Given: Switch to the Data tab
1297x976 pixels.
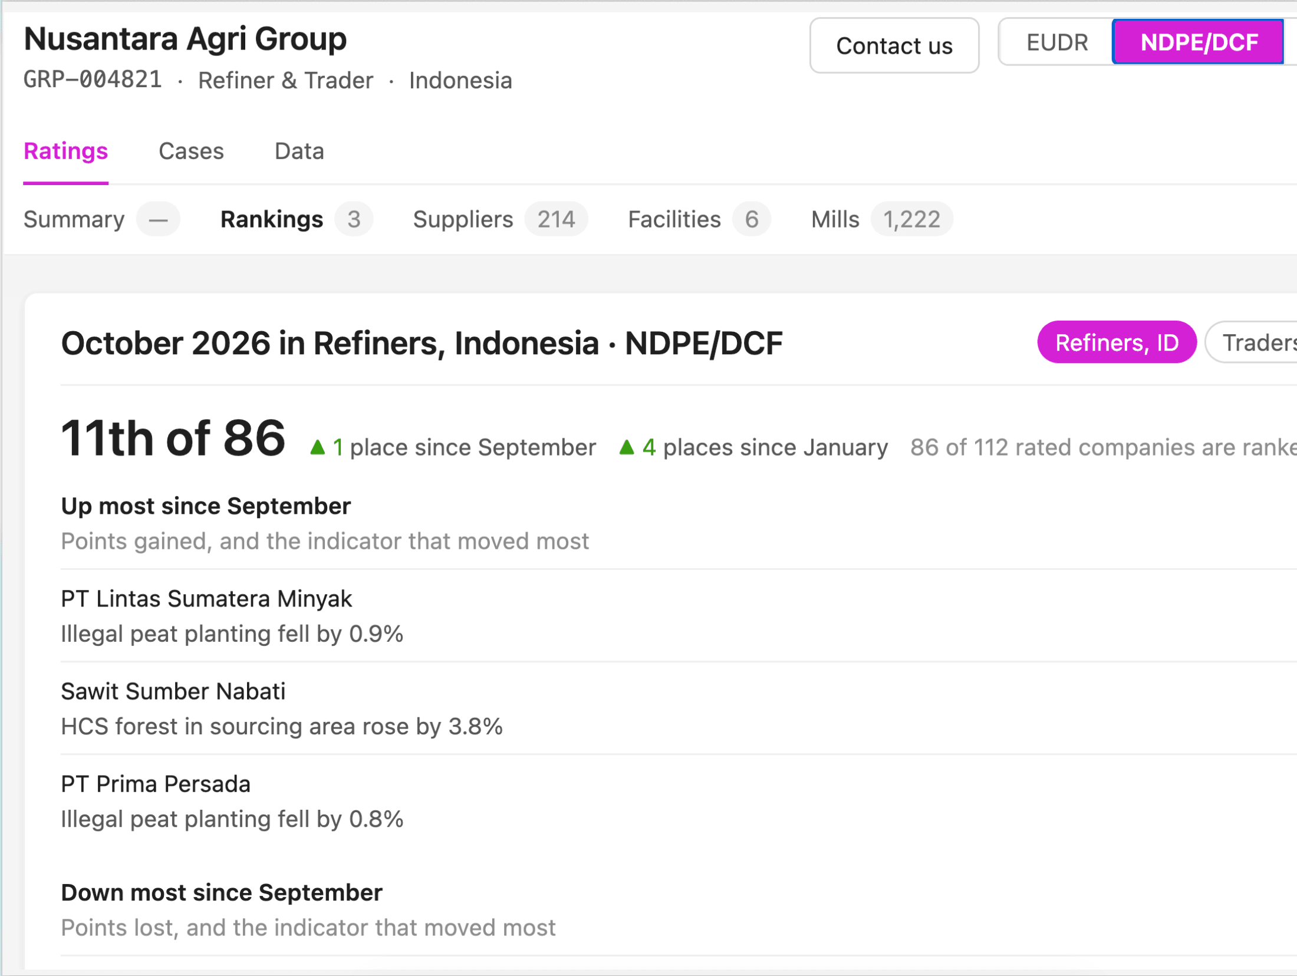Looking at the screenshot, I should [299, 151].
